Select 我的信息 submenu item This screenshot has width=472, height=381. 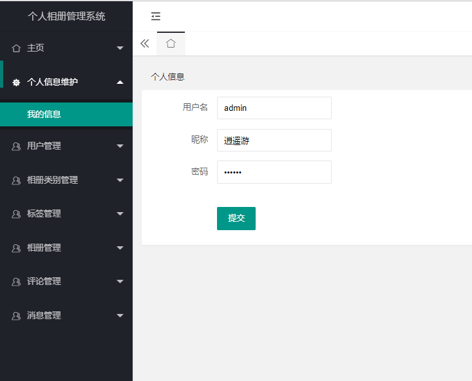(x=66, y=114)
